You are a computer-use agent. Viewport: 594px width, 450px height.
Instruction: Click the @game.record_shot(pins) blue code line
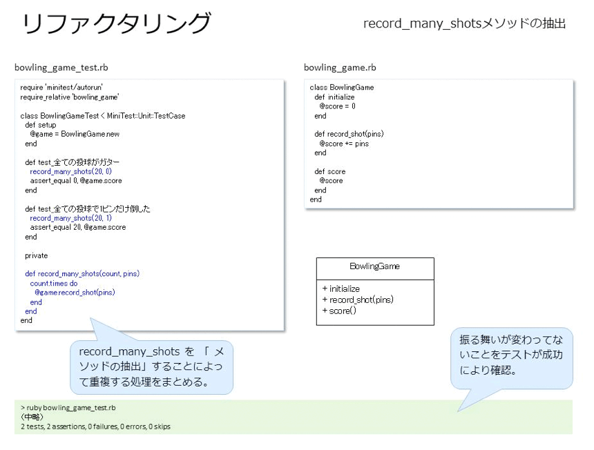click(x=75, y=292)
